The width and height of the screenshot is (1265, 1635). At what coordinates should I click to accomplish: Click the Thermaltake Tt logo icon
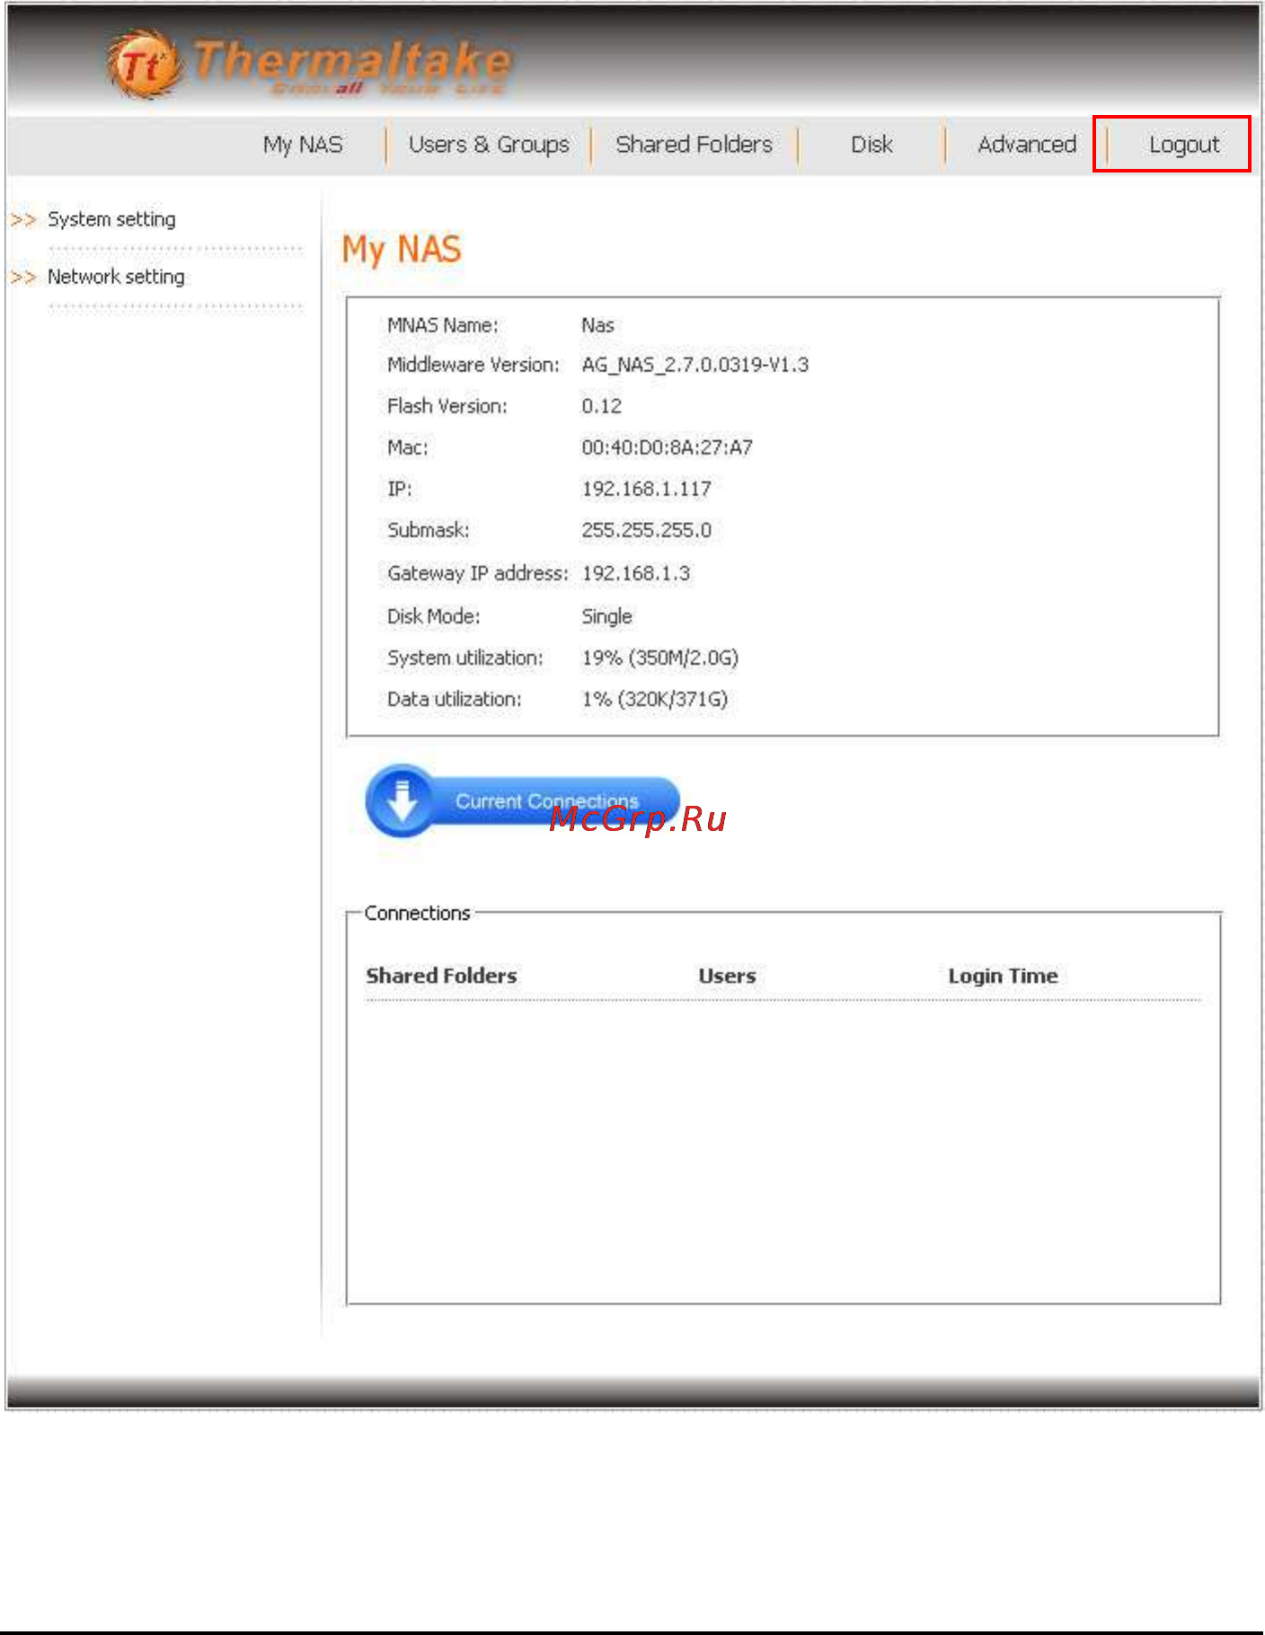146,65
